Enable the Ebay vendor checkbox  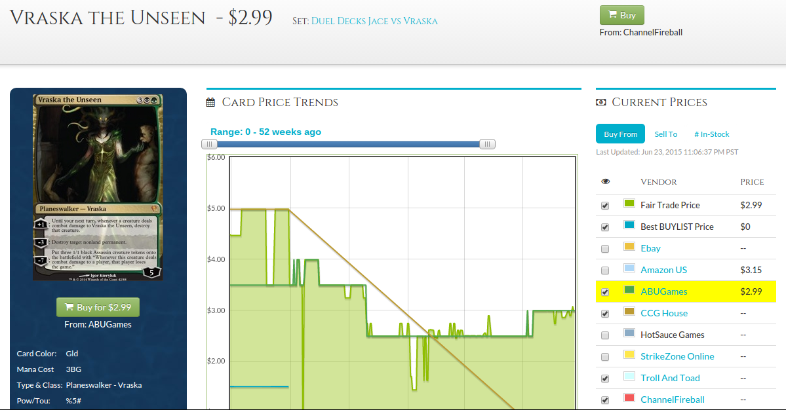(x=605, y=249)
